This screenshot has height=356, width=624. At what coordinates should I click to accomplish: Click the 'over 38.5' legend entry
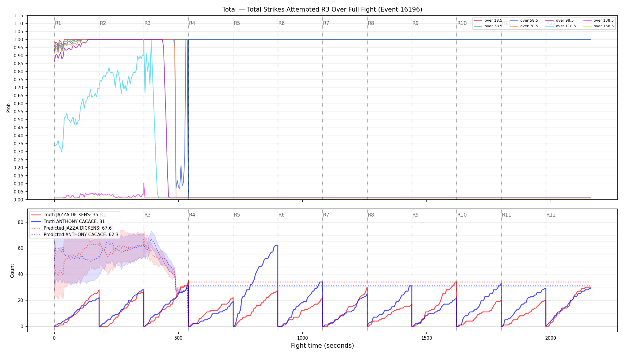coord(488,26)
